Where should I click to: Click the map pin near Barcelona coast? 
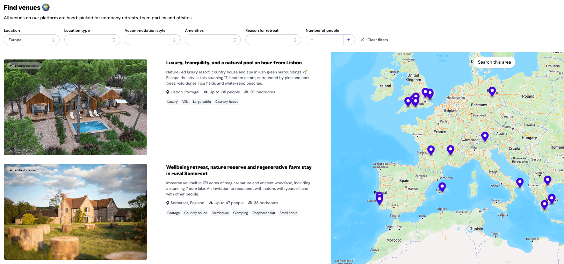pyautogui.click(x=442, y=186)
